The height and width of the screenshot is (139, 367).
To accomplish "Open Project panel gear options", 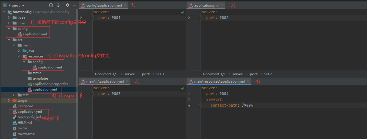I will 67,5.
